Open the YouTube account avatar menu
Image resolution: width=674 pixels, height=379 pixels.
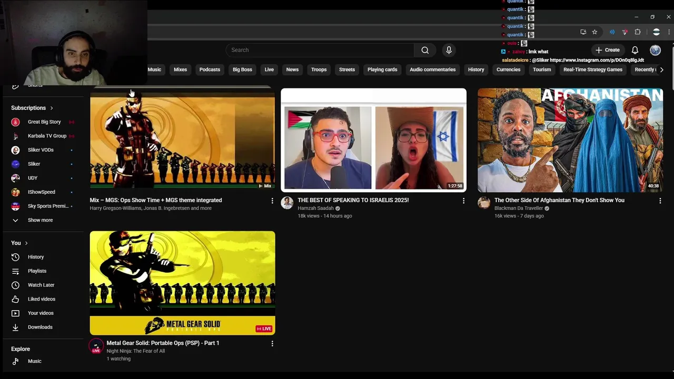[655, 50]
